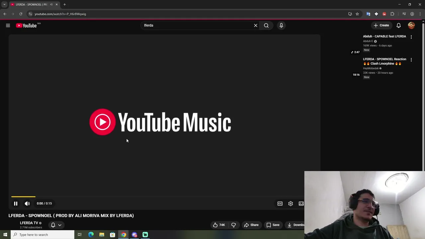Screen dimensions: 425x239
Task: Mute the LFERDA - SPOWNOEL tab audio
Action: click(x=51, y=5)
